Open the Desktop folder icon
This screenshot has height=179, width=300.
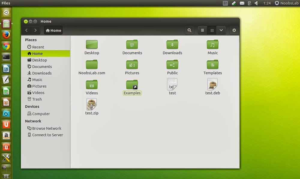coord(91,45)
